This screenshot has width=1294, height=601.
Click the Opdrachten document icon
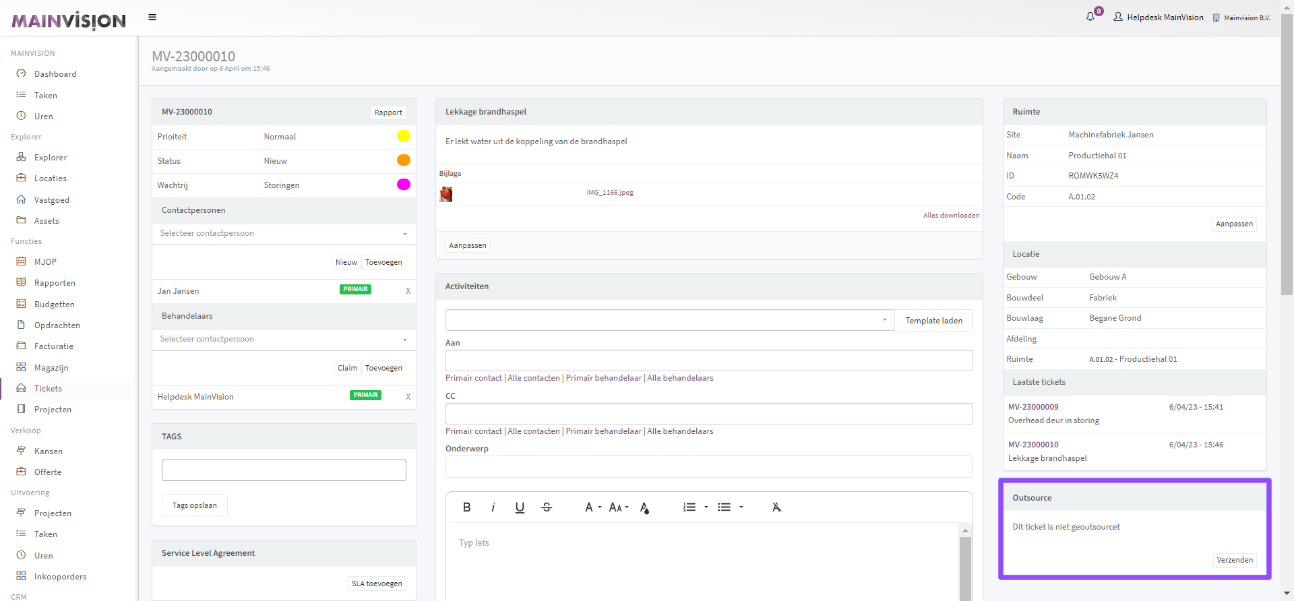[x=21, y=325]
